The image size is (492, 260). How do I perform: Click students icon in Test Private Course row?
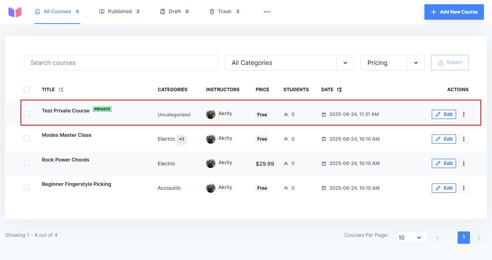tap(286, 115)
